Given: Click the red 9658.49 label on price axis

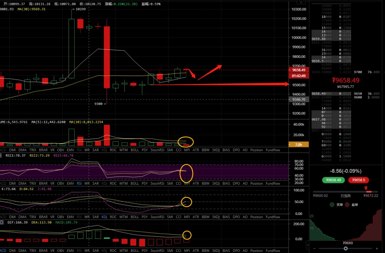Looking at the screenshot, I should click(299, 70).
